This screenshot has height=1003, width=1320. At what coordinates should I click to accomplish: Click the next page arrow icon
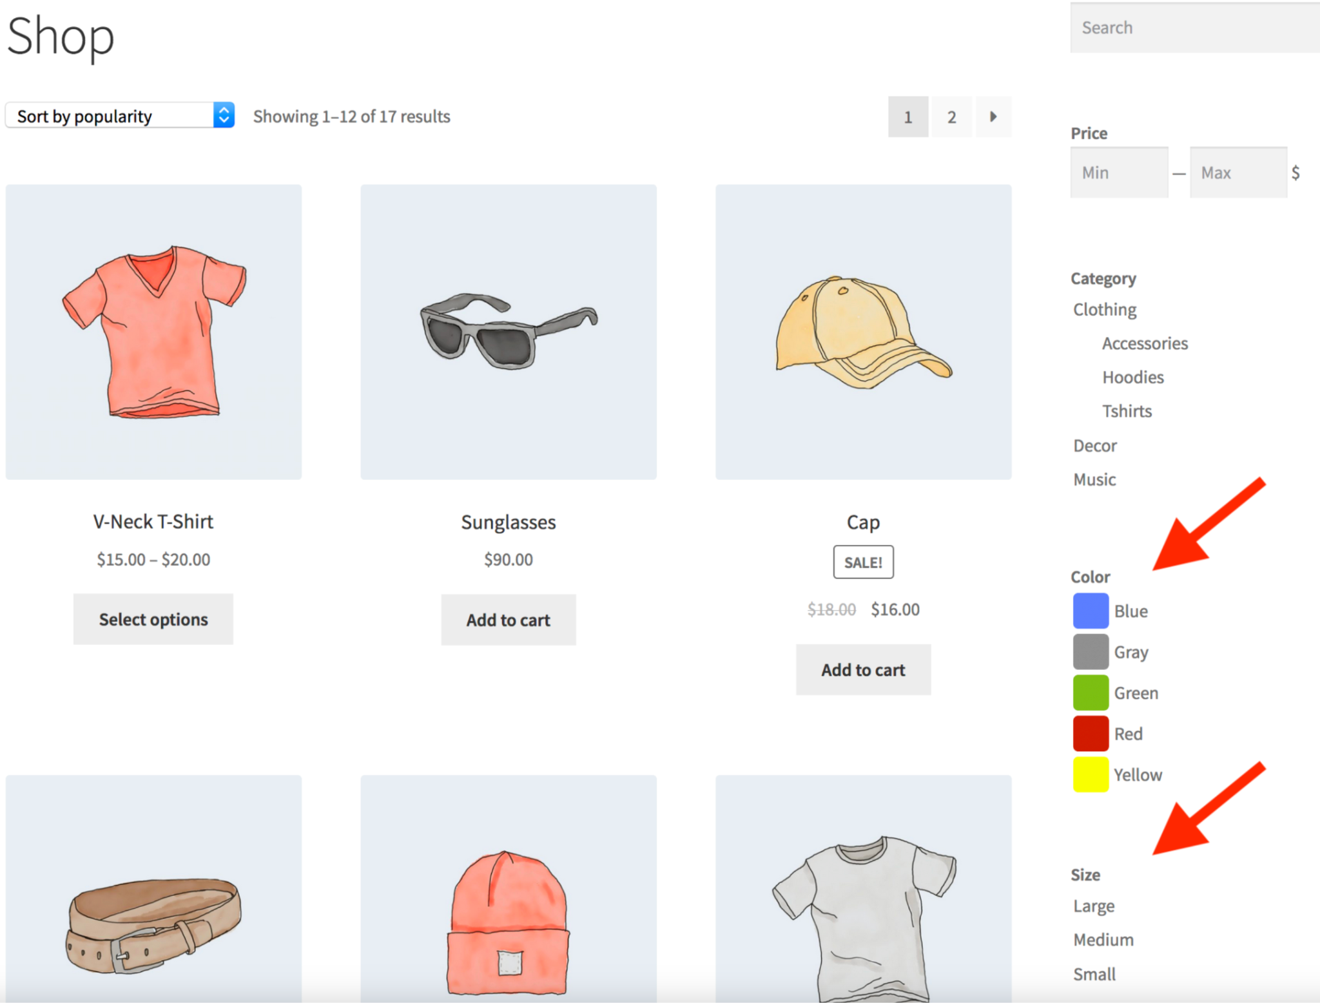tap(993, 117)
